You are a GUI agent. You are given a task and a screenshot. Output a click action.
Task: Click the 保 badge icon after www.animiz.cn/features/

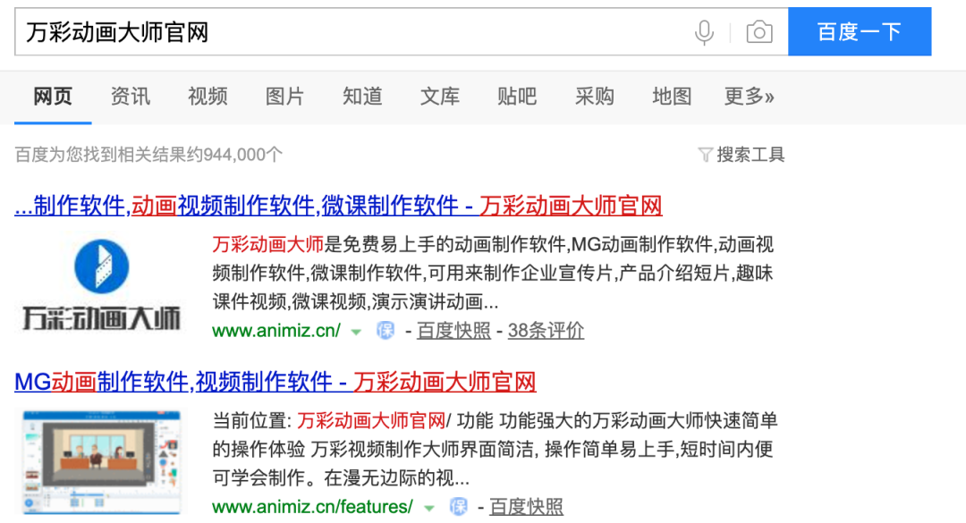point(458,507)
